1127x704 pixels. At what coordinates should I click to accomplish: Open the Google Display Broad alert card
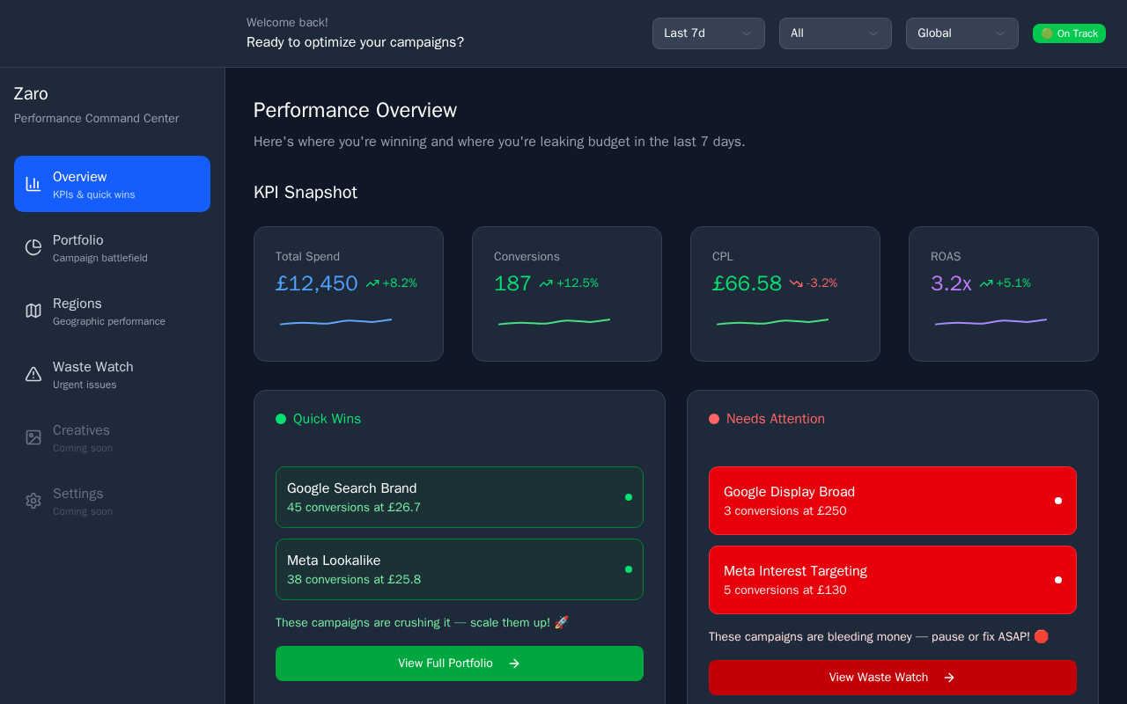[x=893, y=501]
